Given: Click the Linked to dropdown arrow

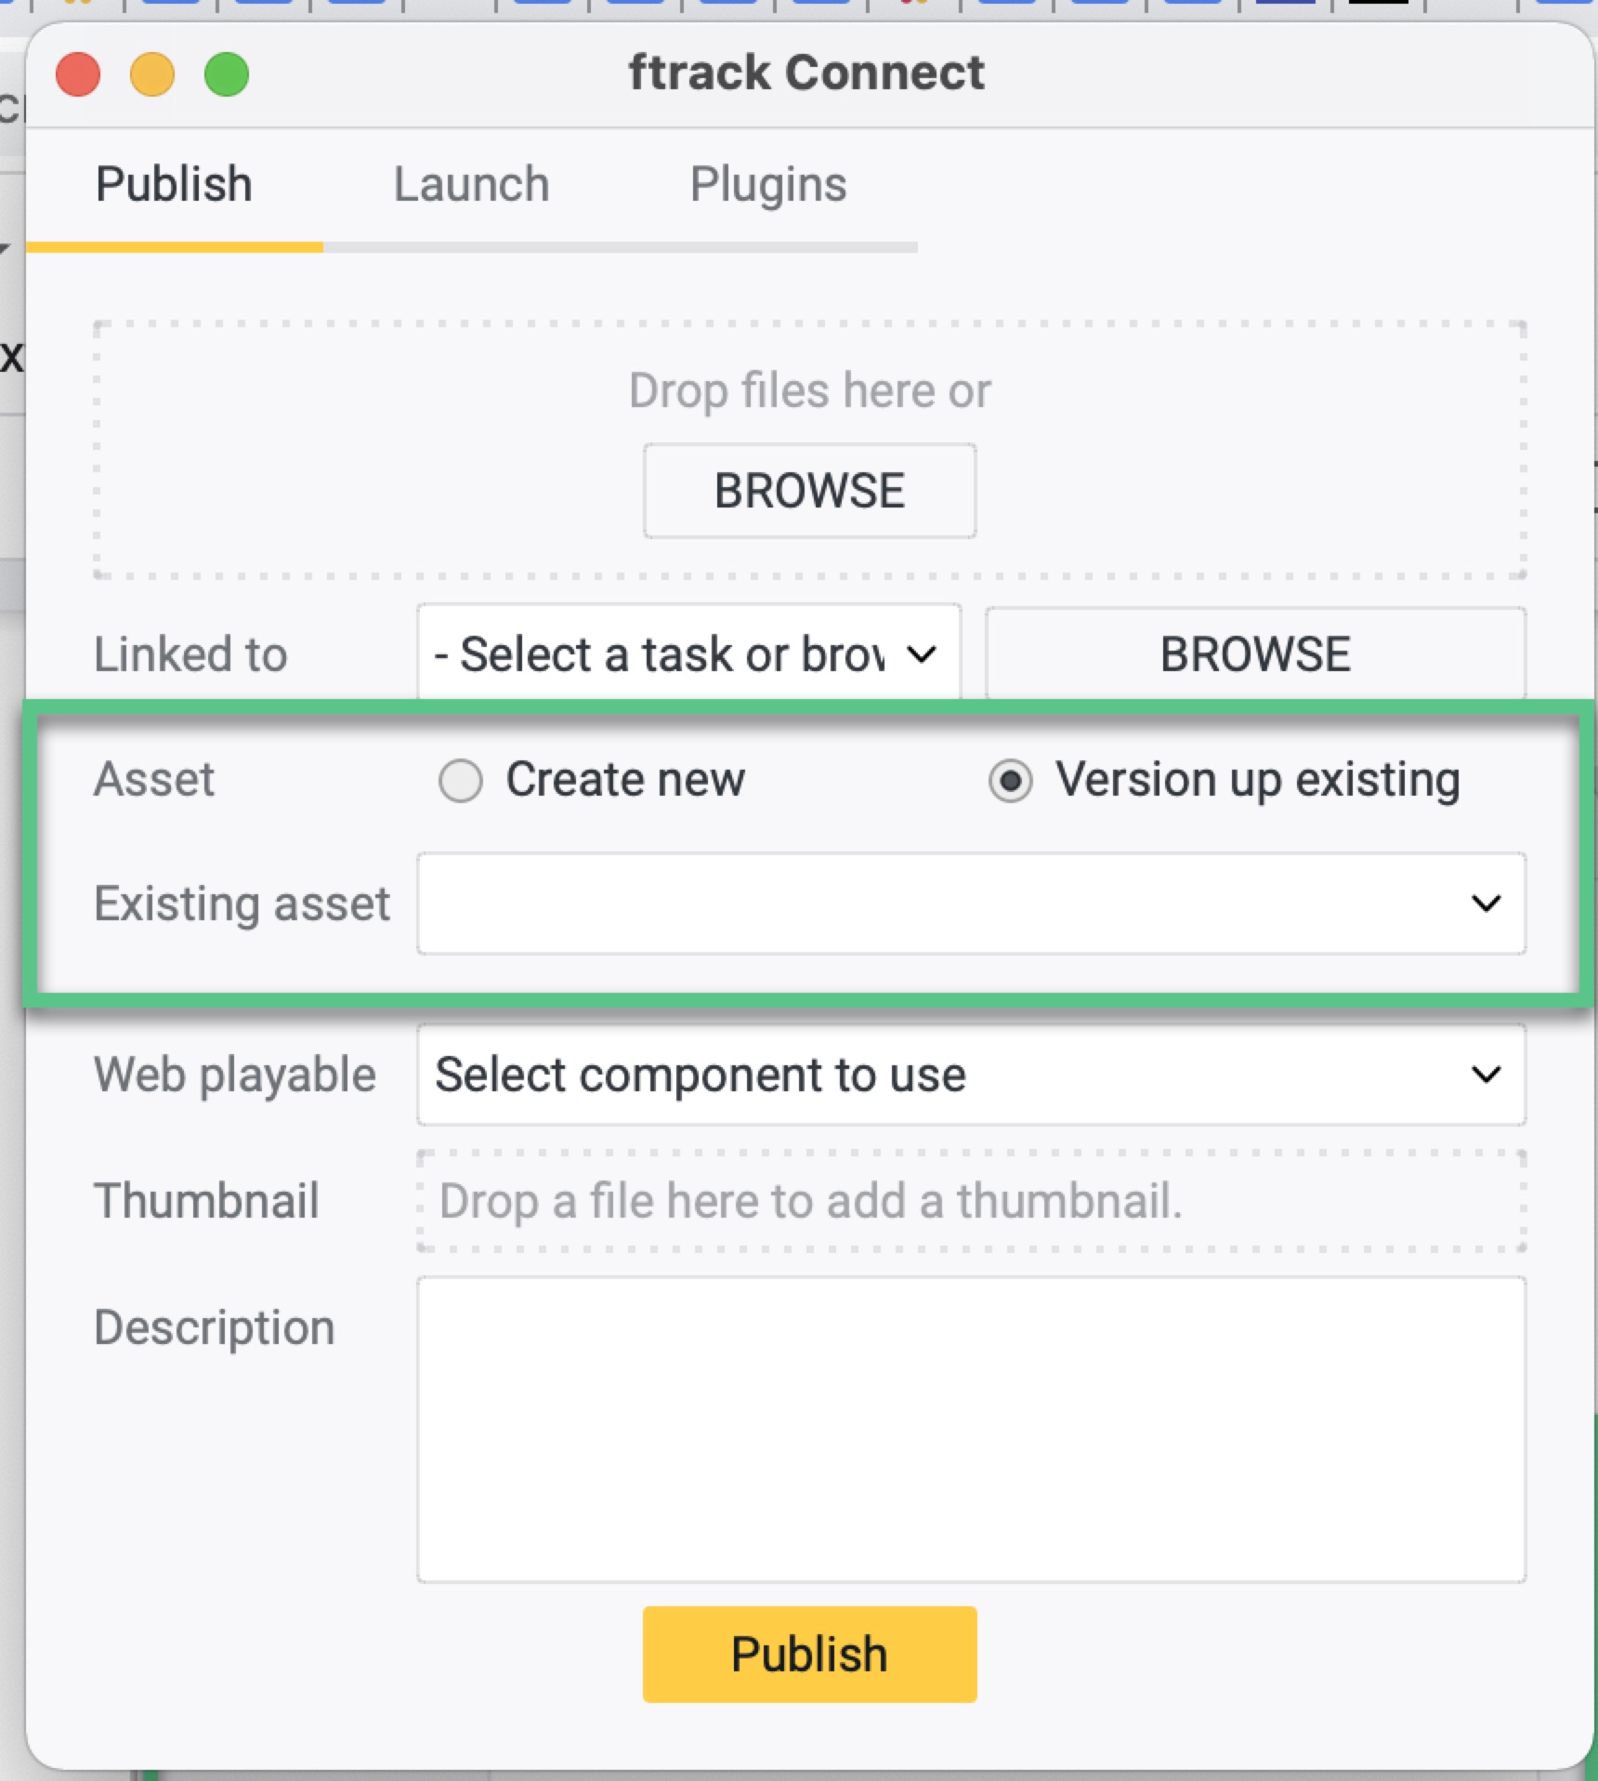Looking at the screenshot, I should (921, 653).
